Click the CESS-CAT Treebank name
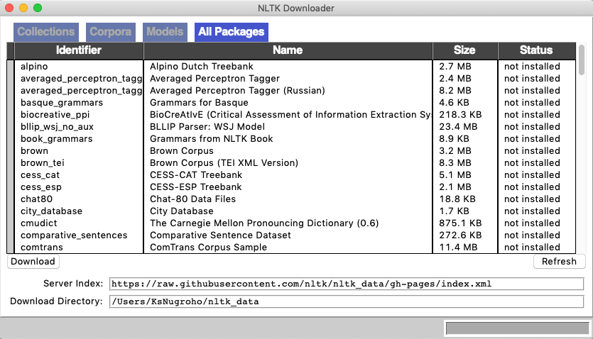Viewport: 593px width, 339px height. click(196, 175)
